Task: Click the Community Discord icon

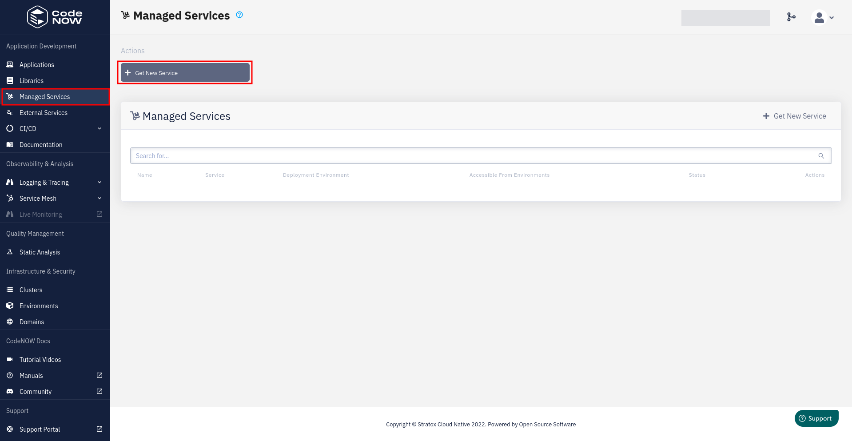Action: point(10,391)
